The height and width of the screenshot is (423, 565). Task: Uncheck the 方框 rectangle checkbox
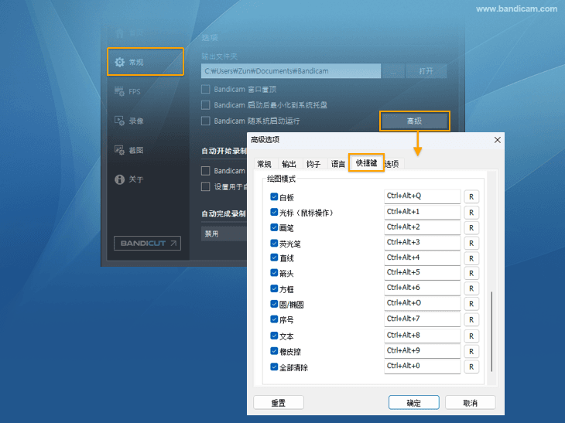tap(274, 288)
